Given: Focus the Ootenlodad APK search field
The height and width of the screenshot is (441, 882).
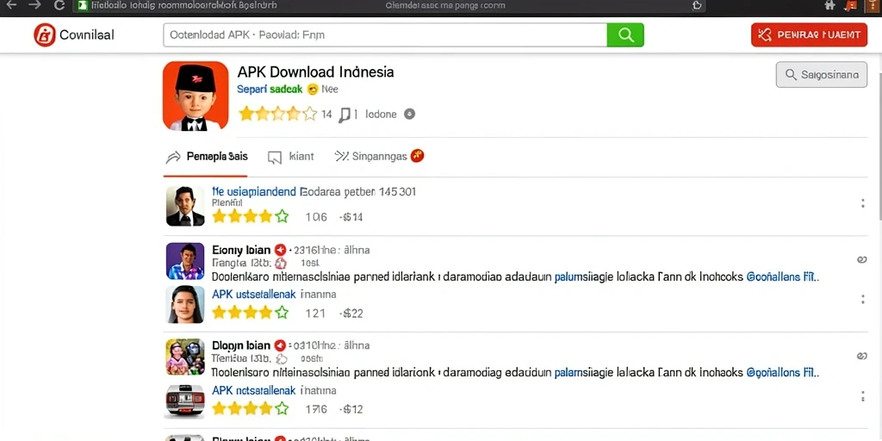Looking at the screenshot, I should pyautogui.click(x=385, y=34).
